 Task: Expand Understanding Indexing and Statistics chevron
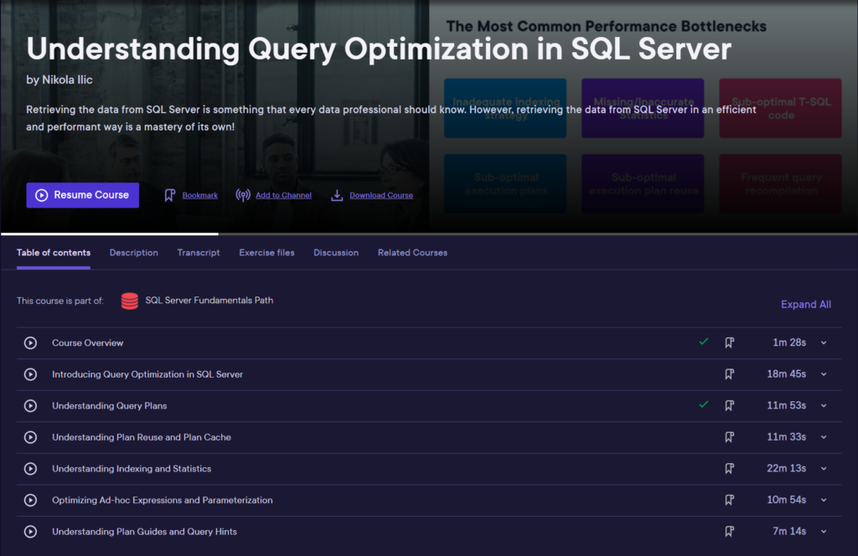824,469
